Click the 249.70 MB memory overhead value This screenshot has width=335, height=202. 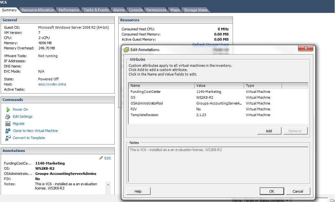pos(47,48)
